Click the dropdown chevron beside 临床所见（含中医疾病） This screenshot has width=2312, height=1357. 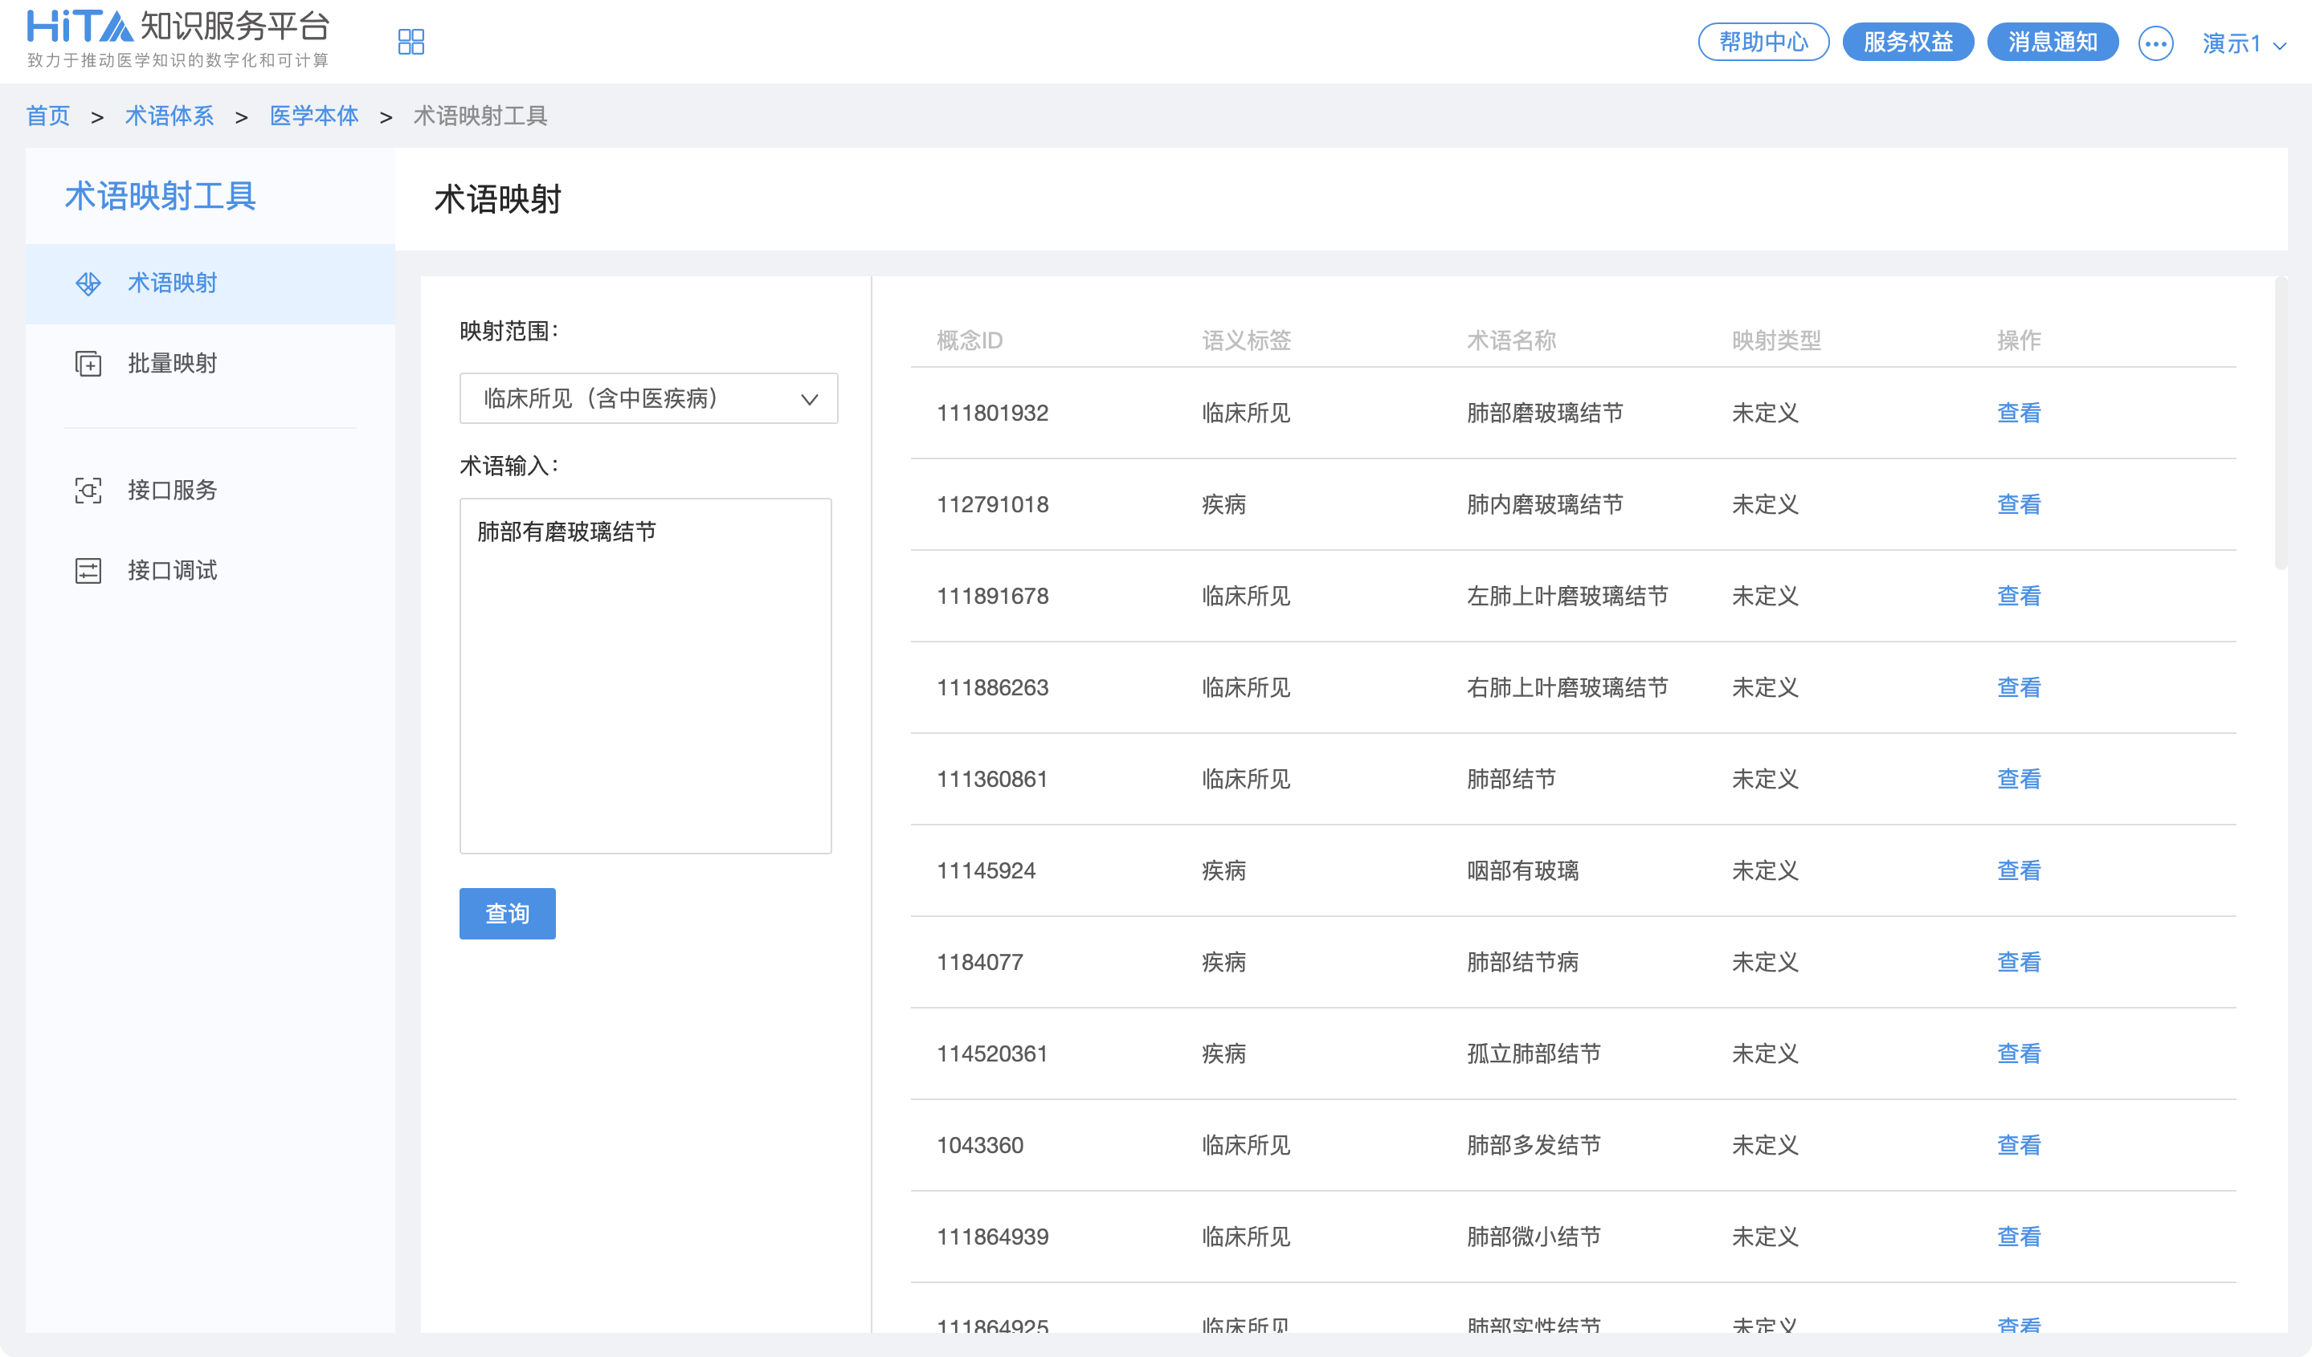[x=809, y=400]
